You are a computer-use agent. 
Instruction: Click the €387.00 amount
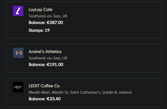pos(55,23)
